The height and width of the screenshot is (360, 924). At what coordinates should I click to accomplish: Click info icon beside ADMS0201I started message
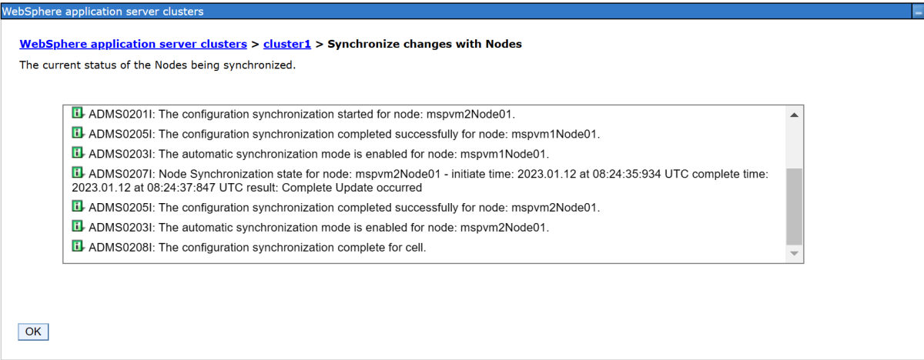(78, 113)
